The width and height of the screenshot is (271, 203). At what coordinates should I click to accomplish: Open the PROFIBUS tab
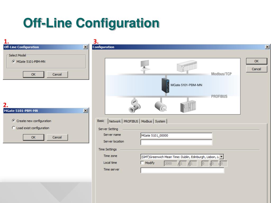[x=131, y=121]
